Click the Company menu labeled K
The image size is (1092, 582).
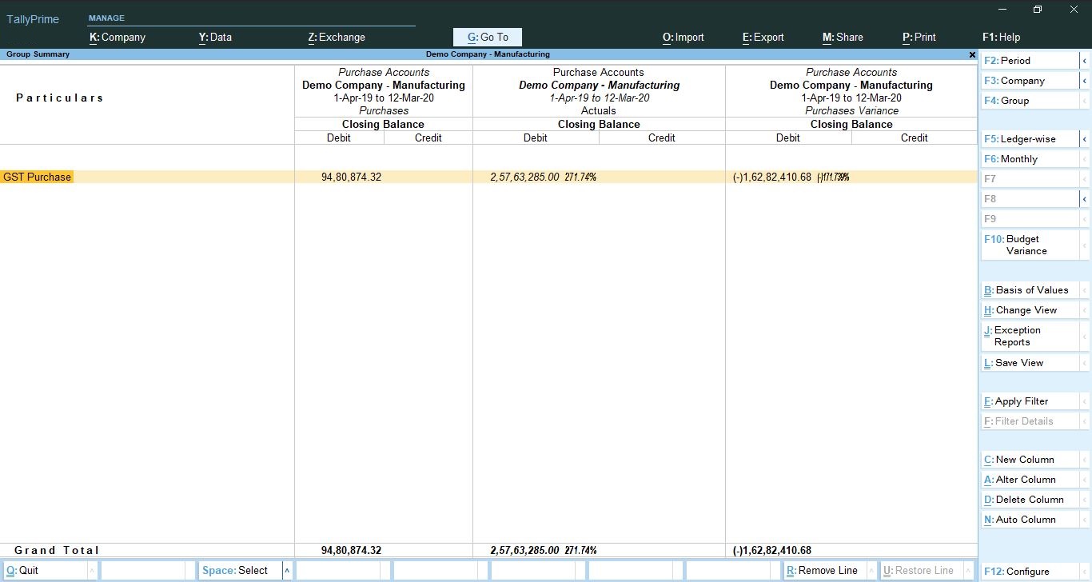click(x=117, y=37)
